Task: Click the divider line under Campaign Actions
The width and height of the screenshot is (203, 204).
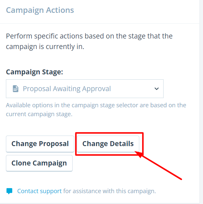Action: pos(100,24)
